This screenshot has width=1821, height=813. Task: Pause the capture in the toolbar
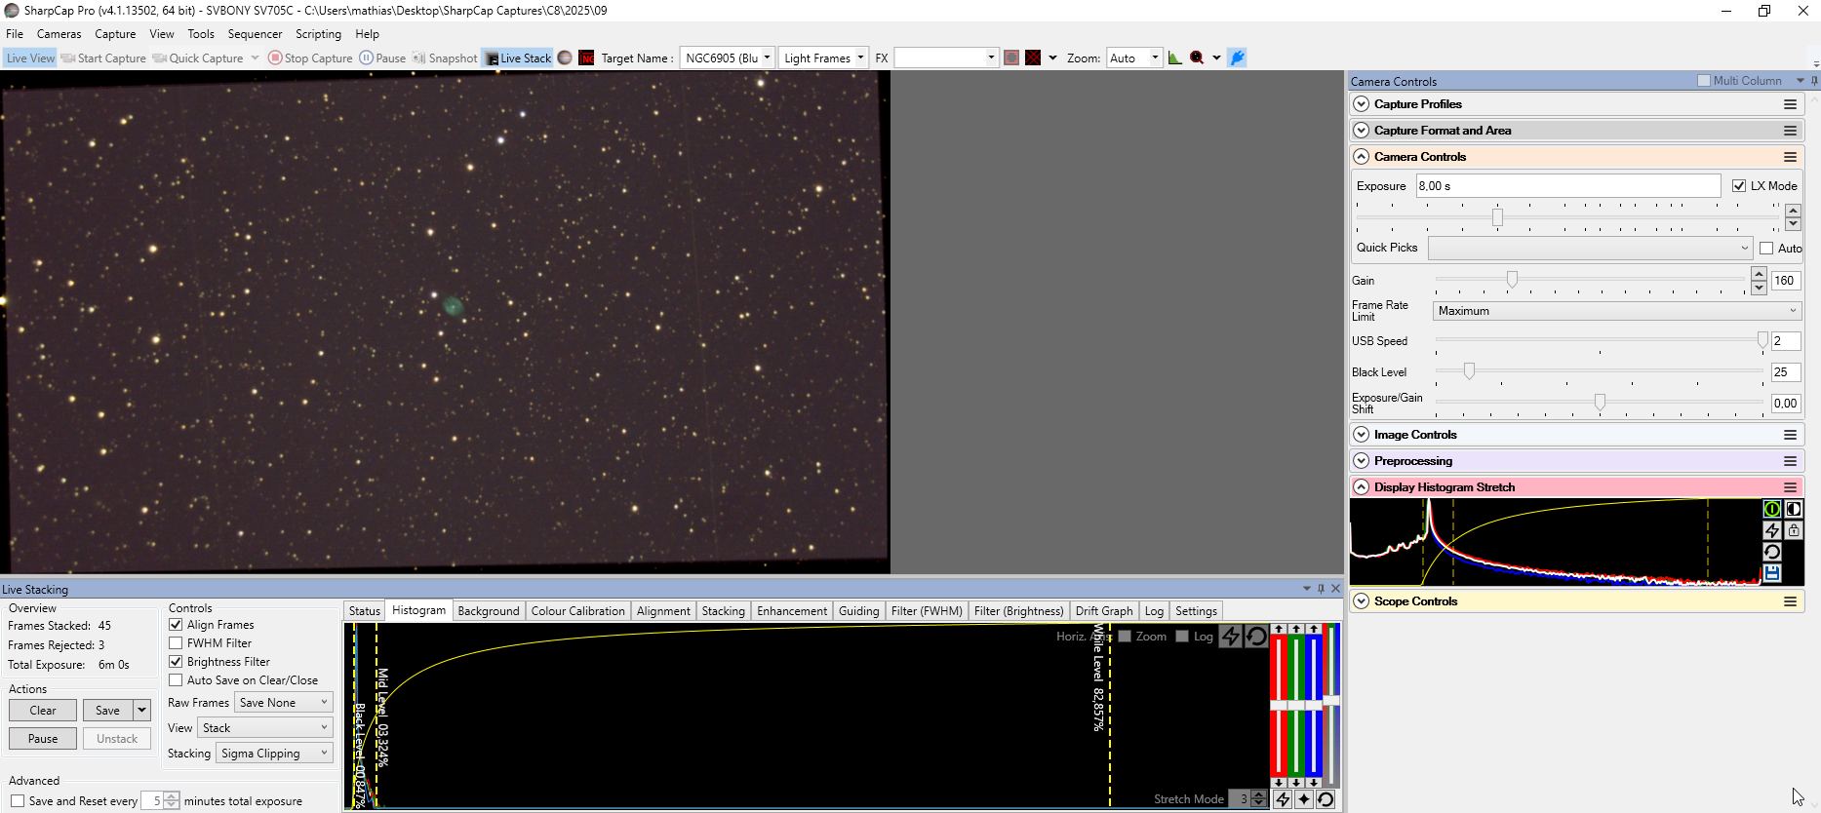point(382,58)
